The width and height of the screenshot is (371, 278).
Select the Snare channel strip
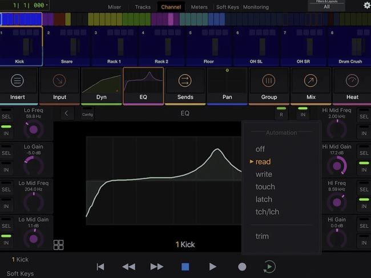(67, 46)
